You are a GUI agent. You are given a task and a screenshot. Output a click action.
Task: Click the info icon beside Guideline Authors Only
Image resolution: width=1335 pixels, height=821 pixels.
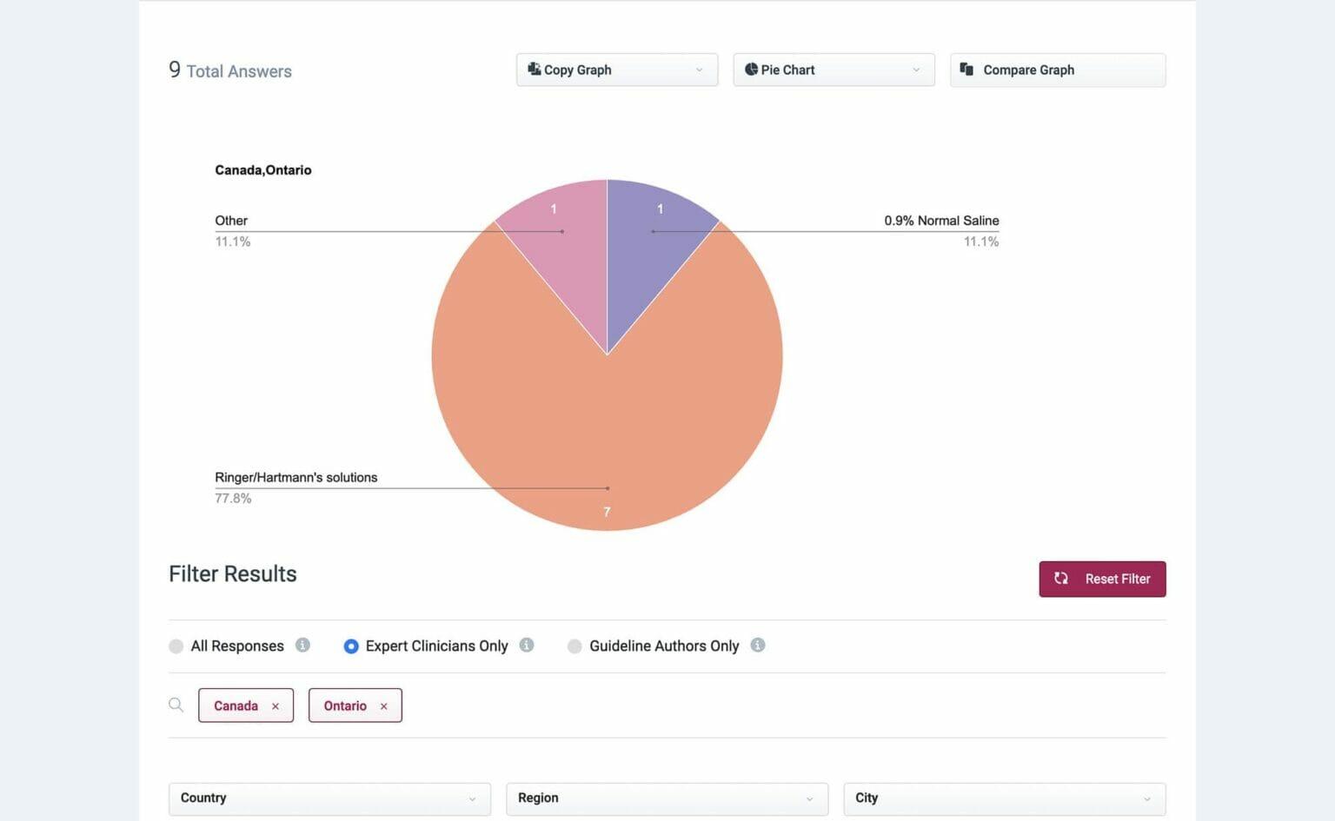pos(758,646)
